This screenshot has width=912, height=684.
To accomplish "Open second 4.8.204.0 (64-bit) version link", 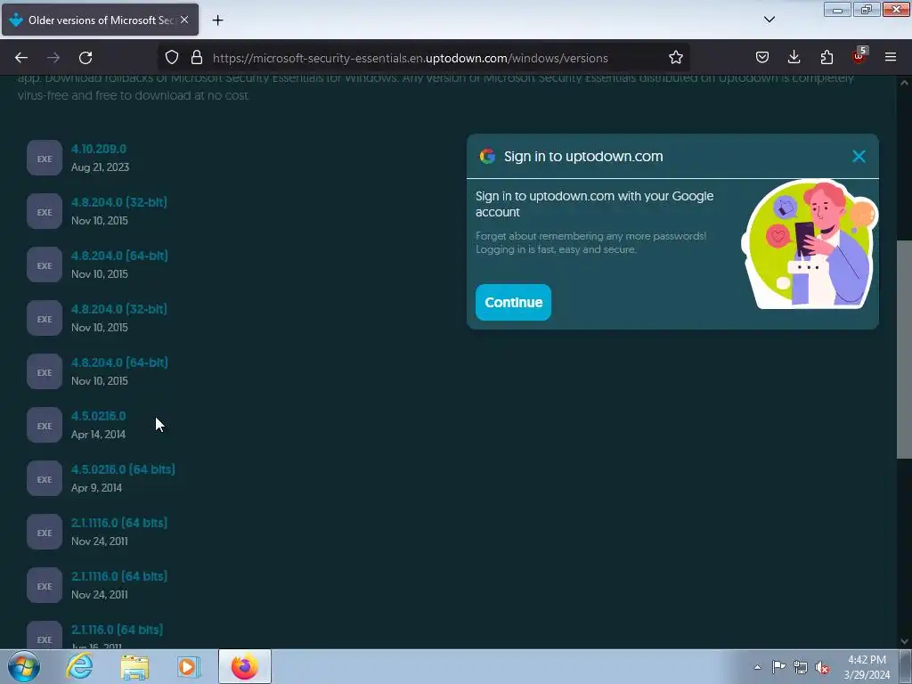I will point(119,363).
